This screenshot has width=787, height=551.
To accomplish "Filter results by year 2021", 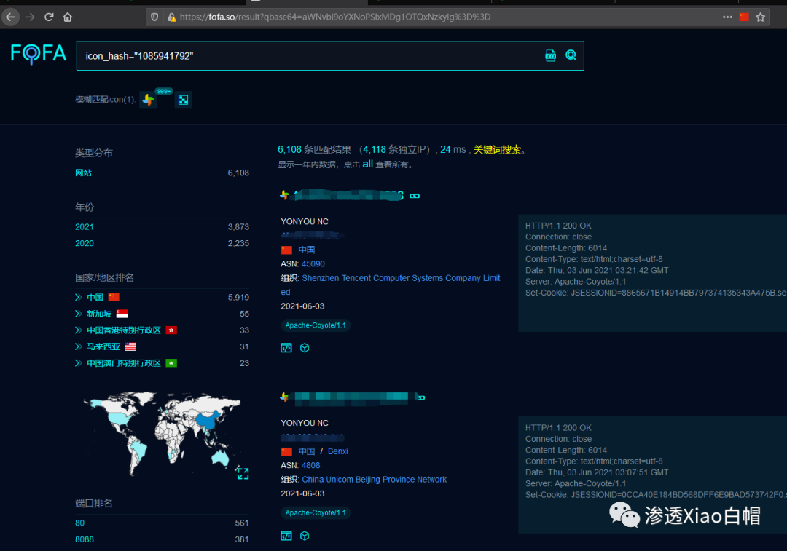I will [85, 226].
